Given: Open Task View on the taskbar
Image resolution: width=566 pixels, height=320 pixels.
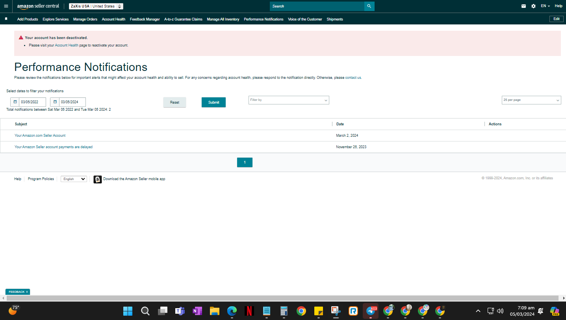Looking at the screenshot, I should point(163,311).
